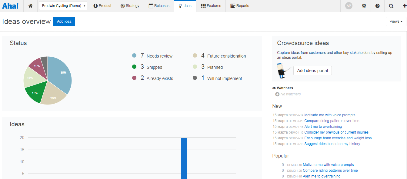Open 'Suggest rides based on my history' link
407x179 pixels.
click(332, 144)
